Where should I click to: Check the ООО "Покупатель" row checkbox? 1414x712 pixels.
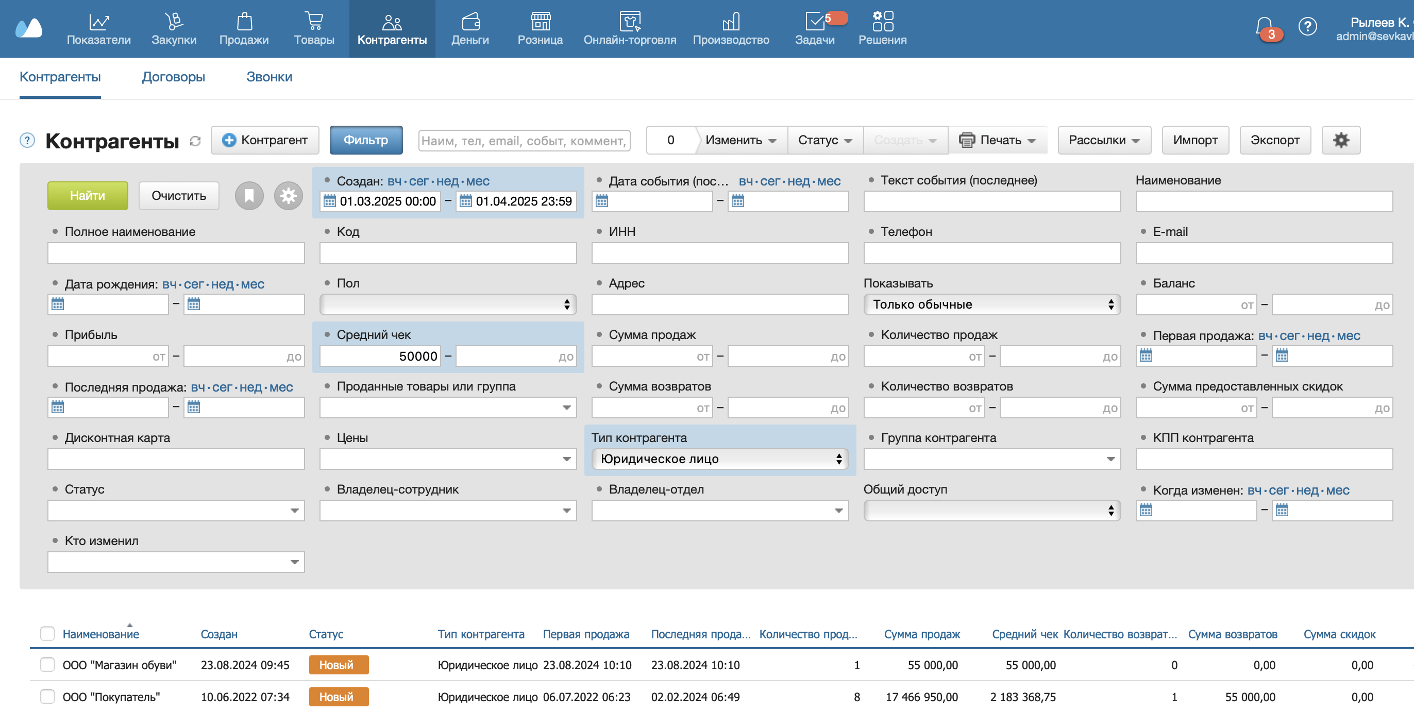click(x=47, y=697)
